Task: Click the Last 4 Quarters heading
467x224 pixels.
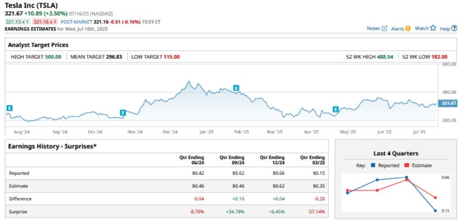Action: point(396,153)
